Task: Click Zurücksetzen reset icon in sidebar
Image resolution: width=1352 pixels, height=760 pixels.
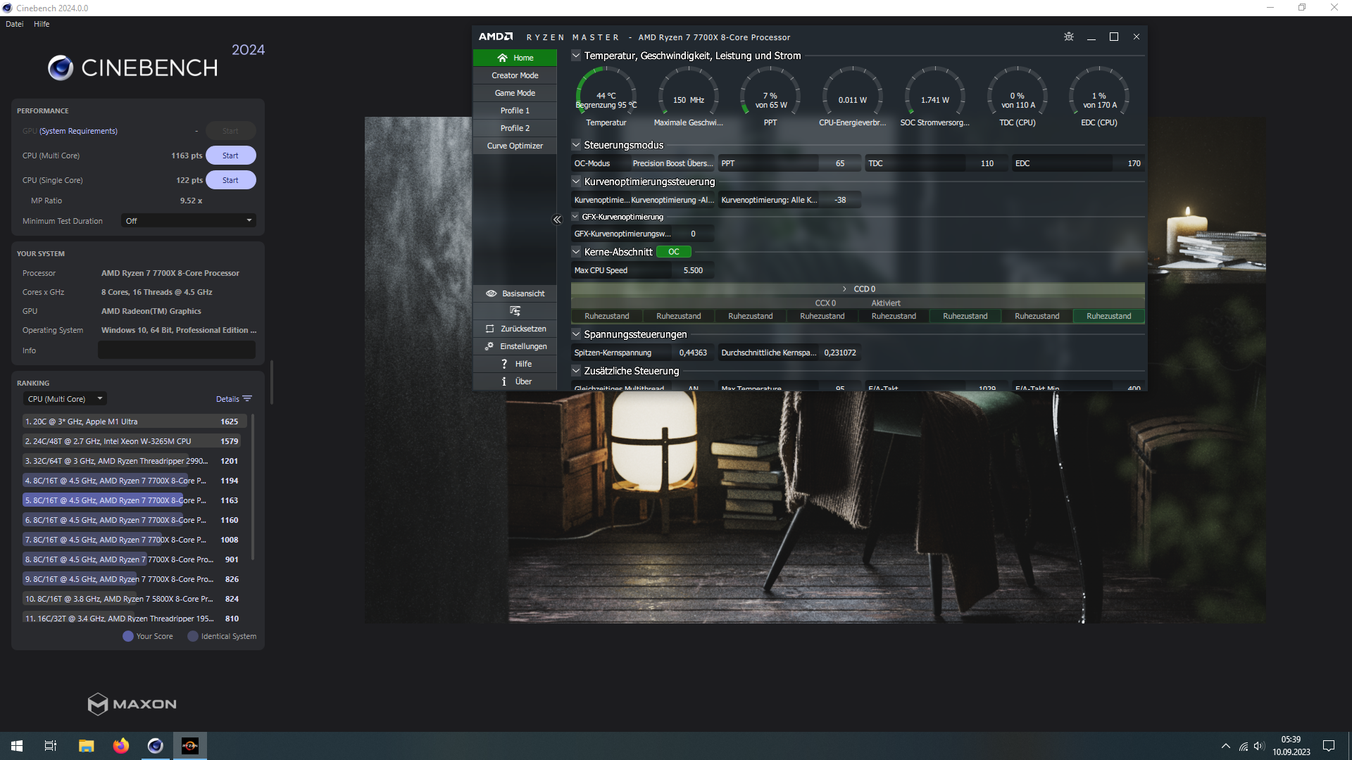Action: coord(489,329)
